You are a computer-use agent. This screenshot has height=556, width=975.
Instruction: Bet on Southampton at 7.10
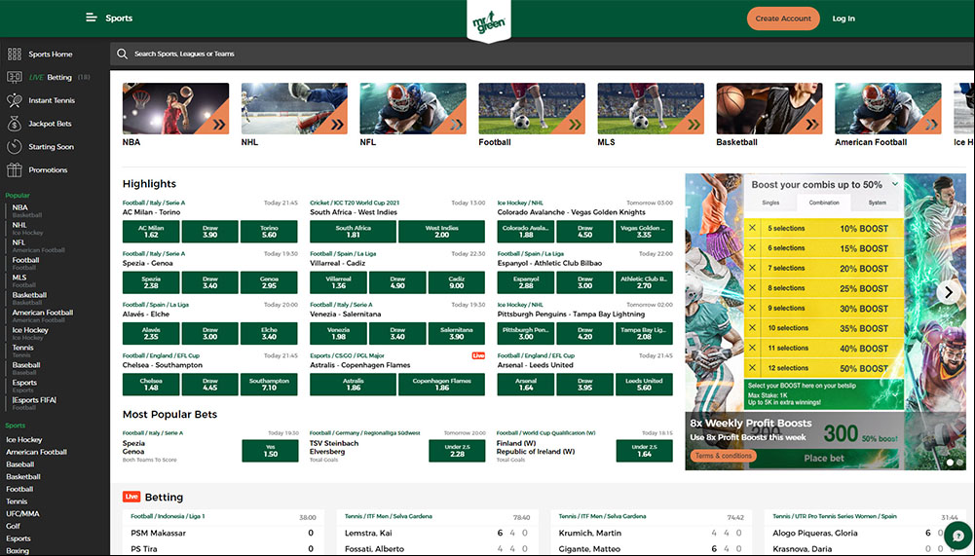(269, 385)
